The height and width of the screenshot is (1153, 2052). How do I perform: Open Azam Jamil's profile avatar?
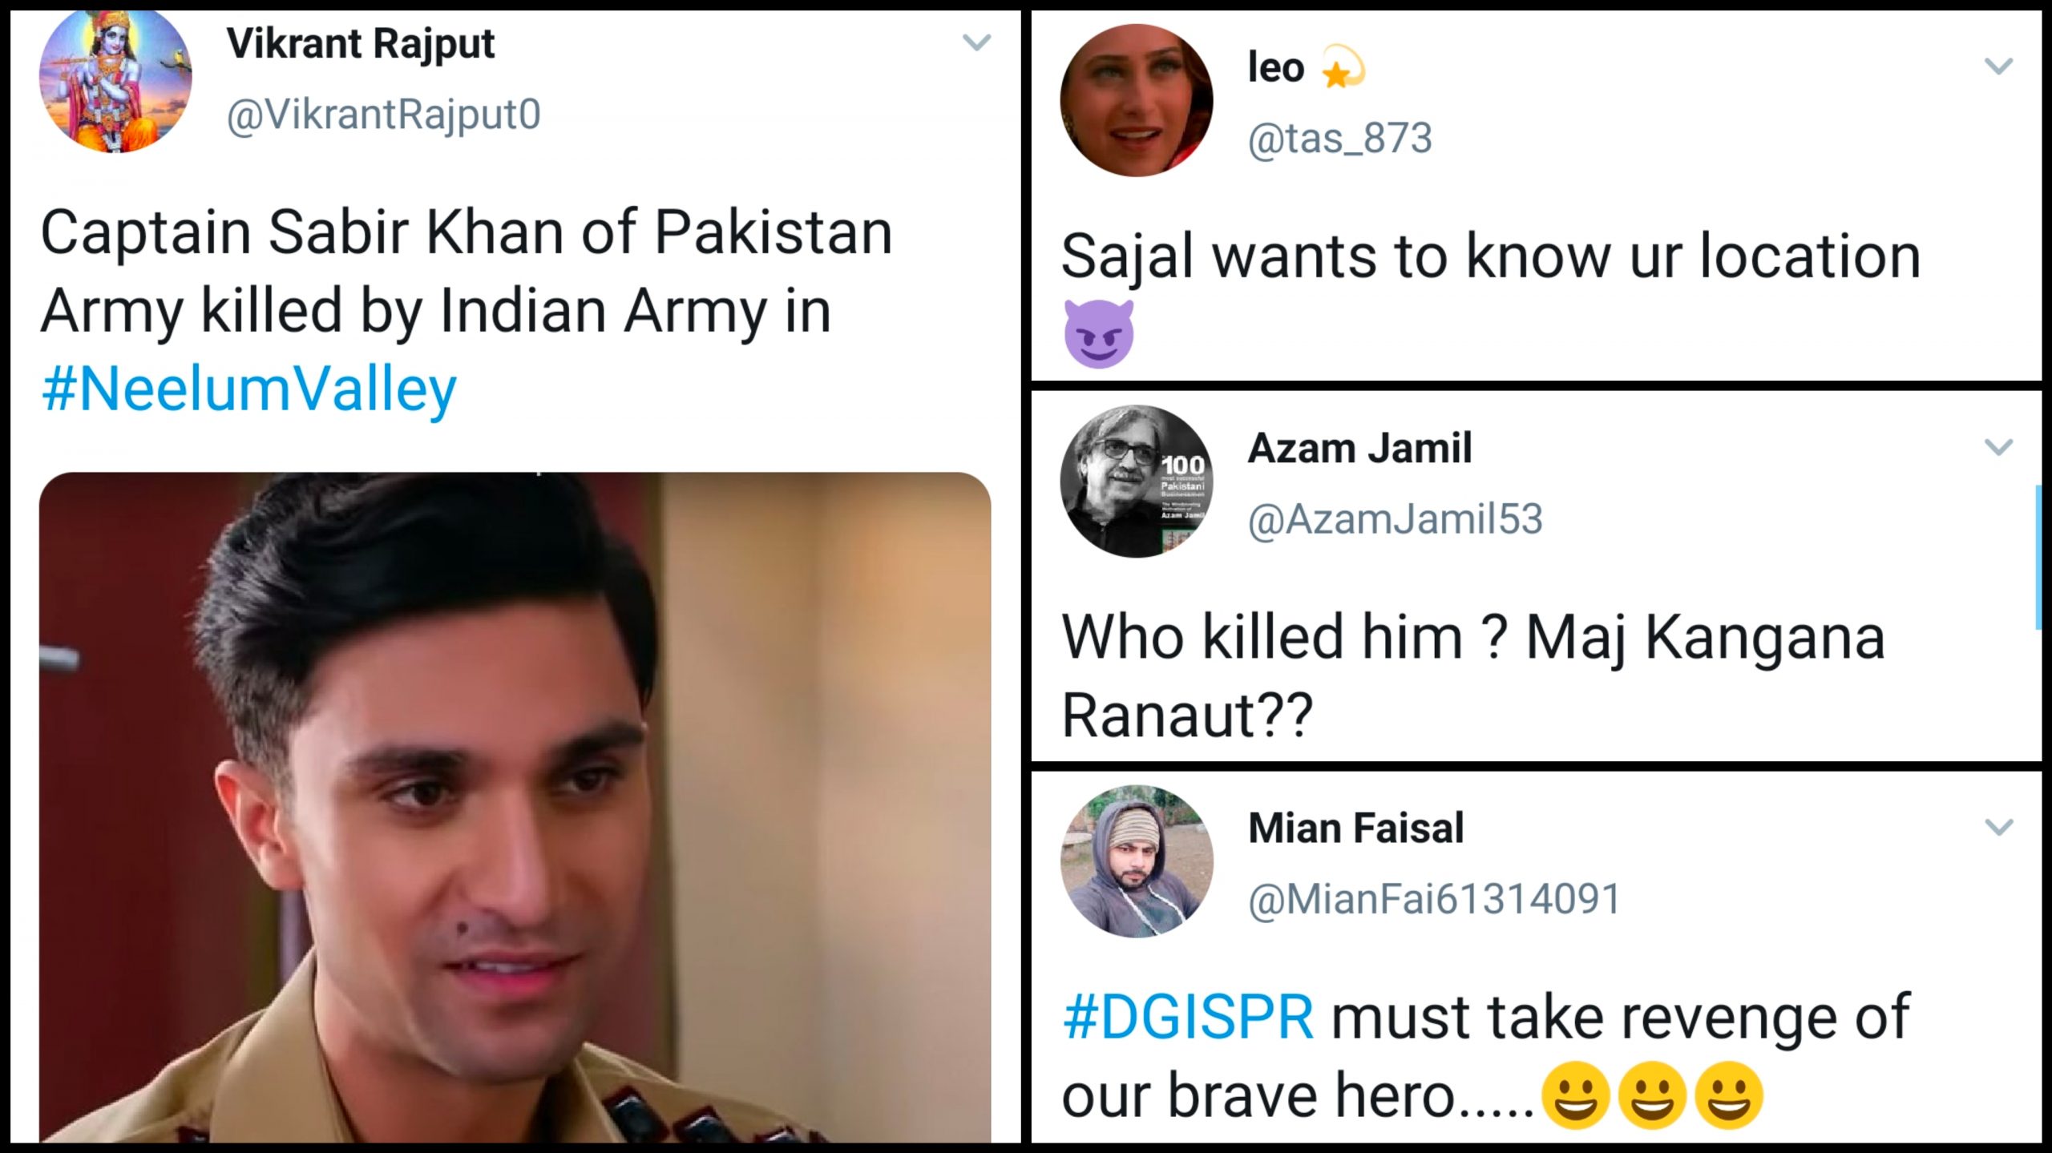tap(1136, 482)
